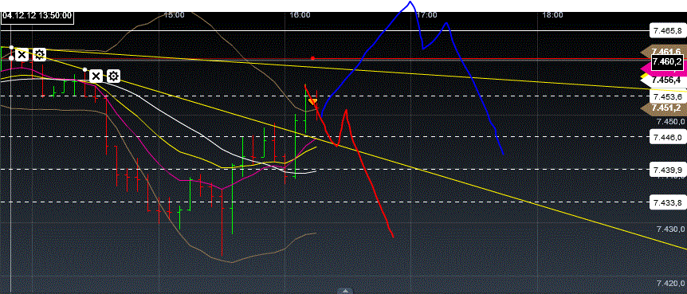This screenshot has width=687, height=294.
Task: Open settings gear of the upper trend line
Action: pyautogui.click(x=39, y=55)
